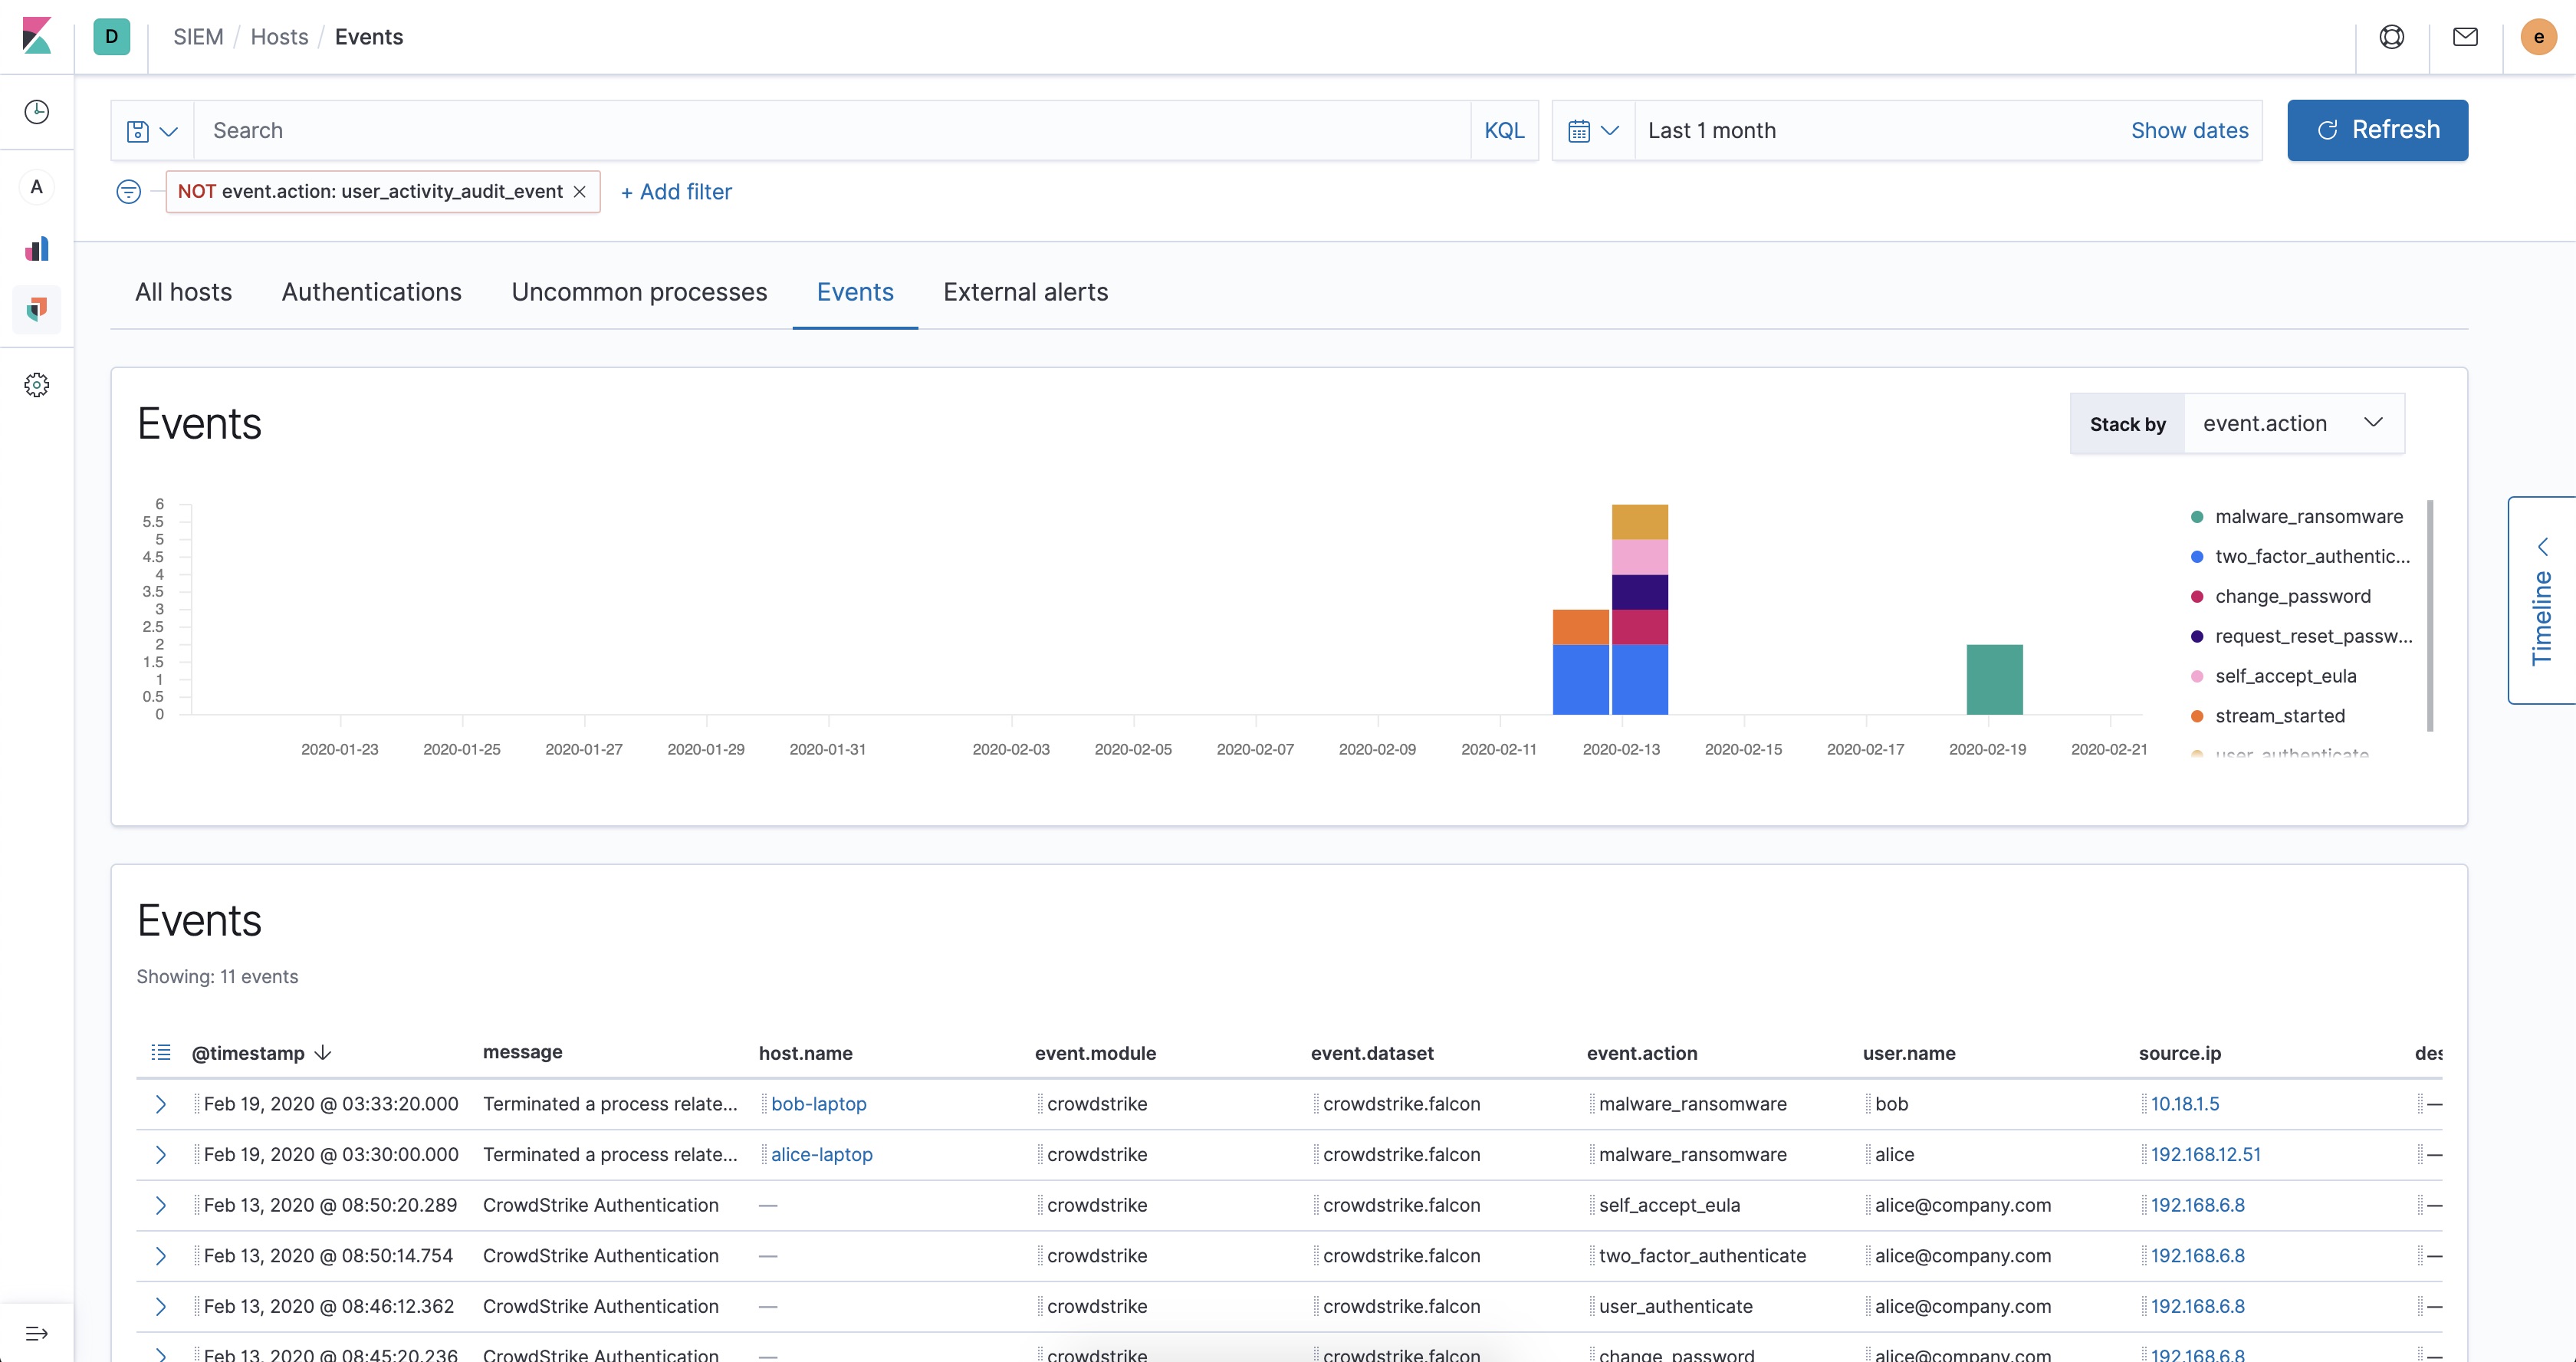Open the filter options menu icon
The width and height of the screenshot is (2576, 1362).
click(129, 191)
